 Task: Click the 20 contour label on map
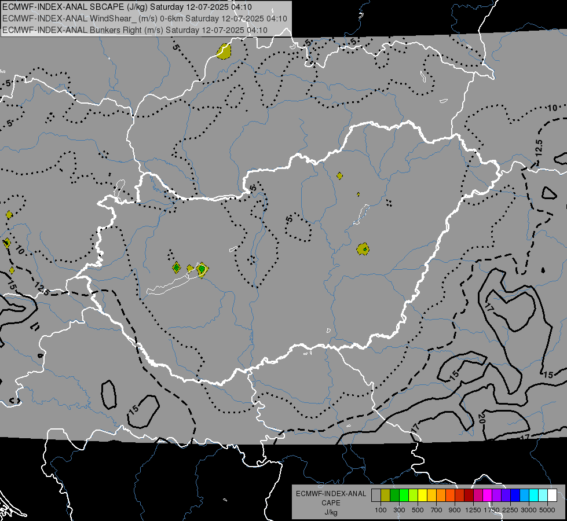click(481, 419)
